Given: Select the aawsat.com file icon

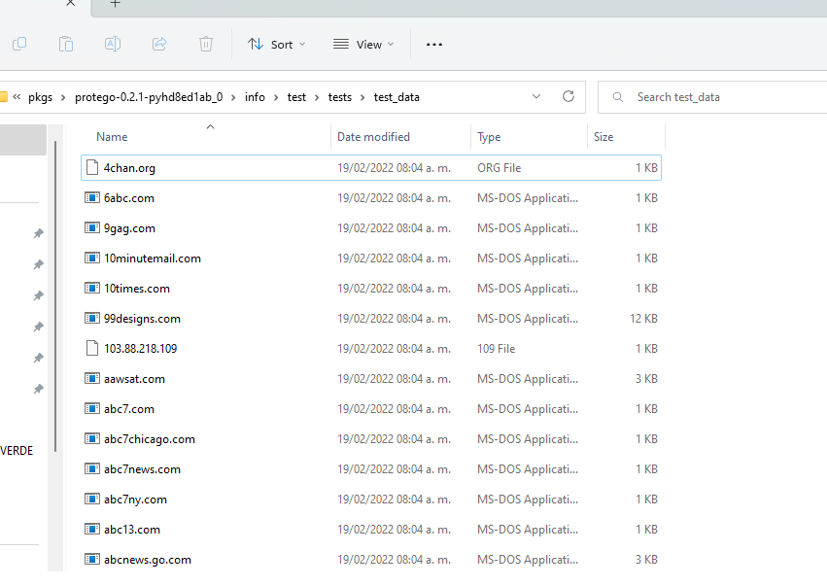Looking at the screenshot, I should pos(92,378).
